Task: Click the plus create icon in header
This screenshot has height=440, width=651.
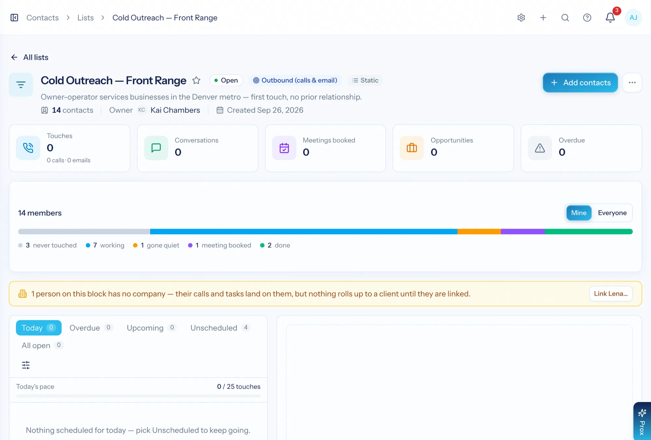Action: 543,18
